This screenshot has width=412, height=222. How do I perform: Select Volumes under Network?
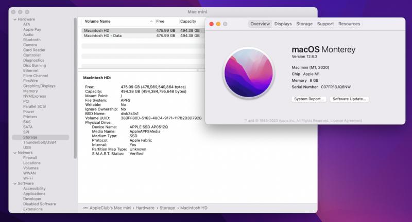click(x=31, y=168)
